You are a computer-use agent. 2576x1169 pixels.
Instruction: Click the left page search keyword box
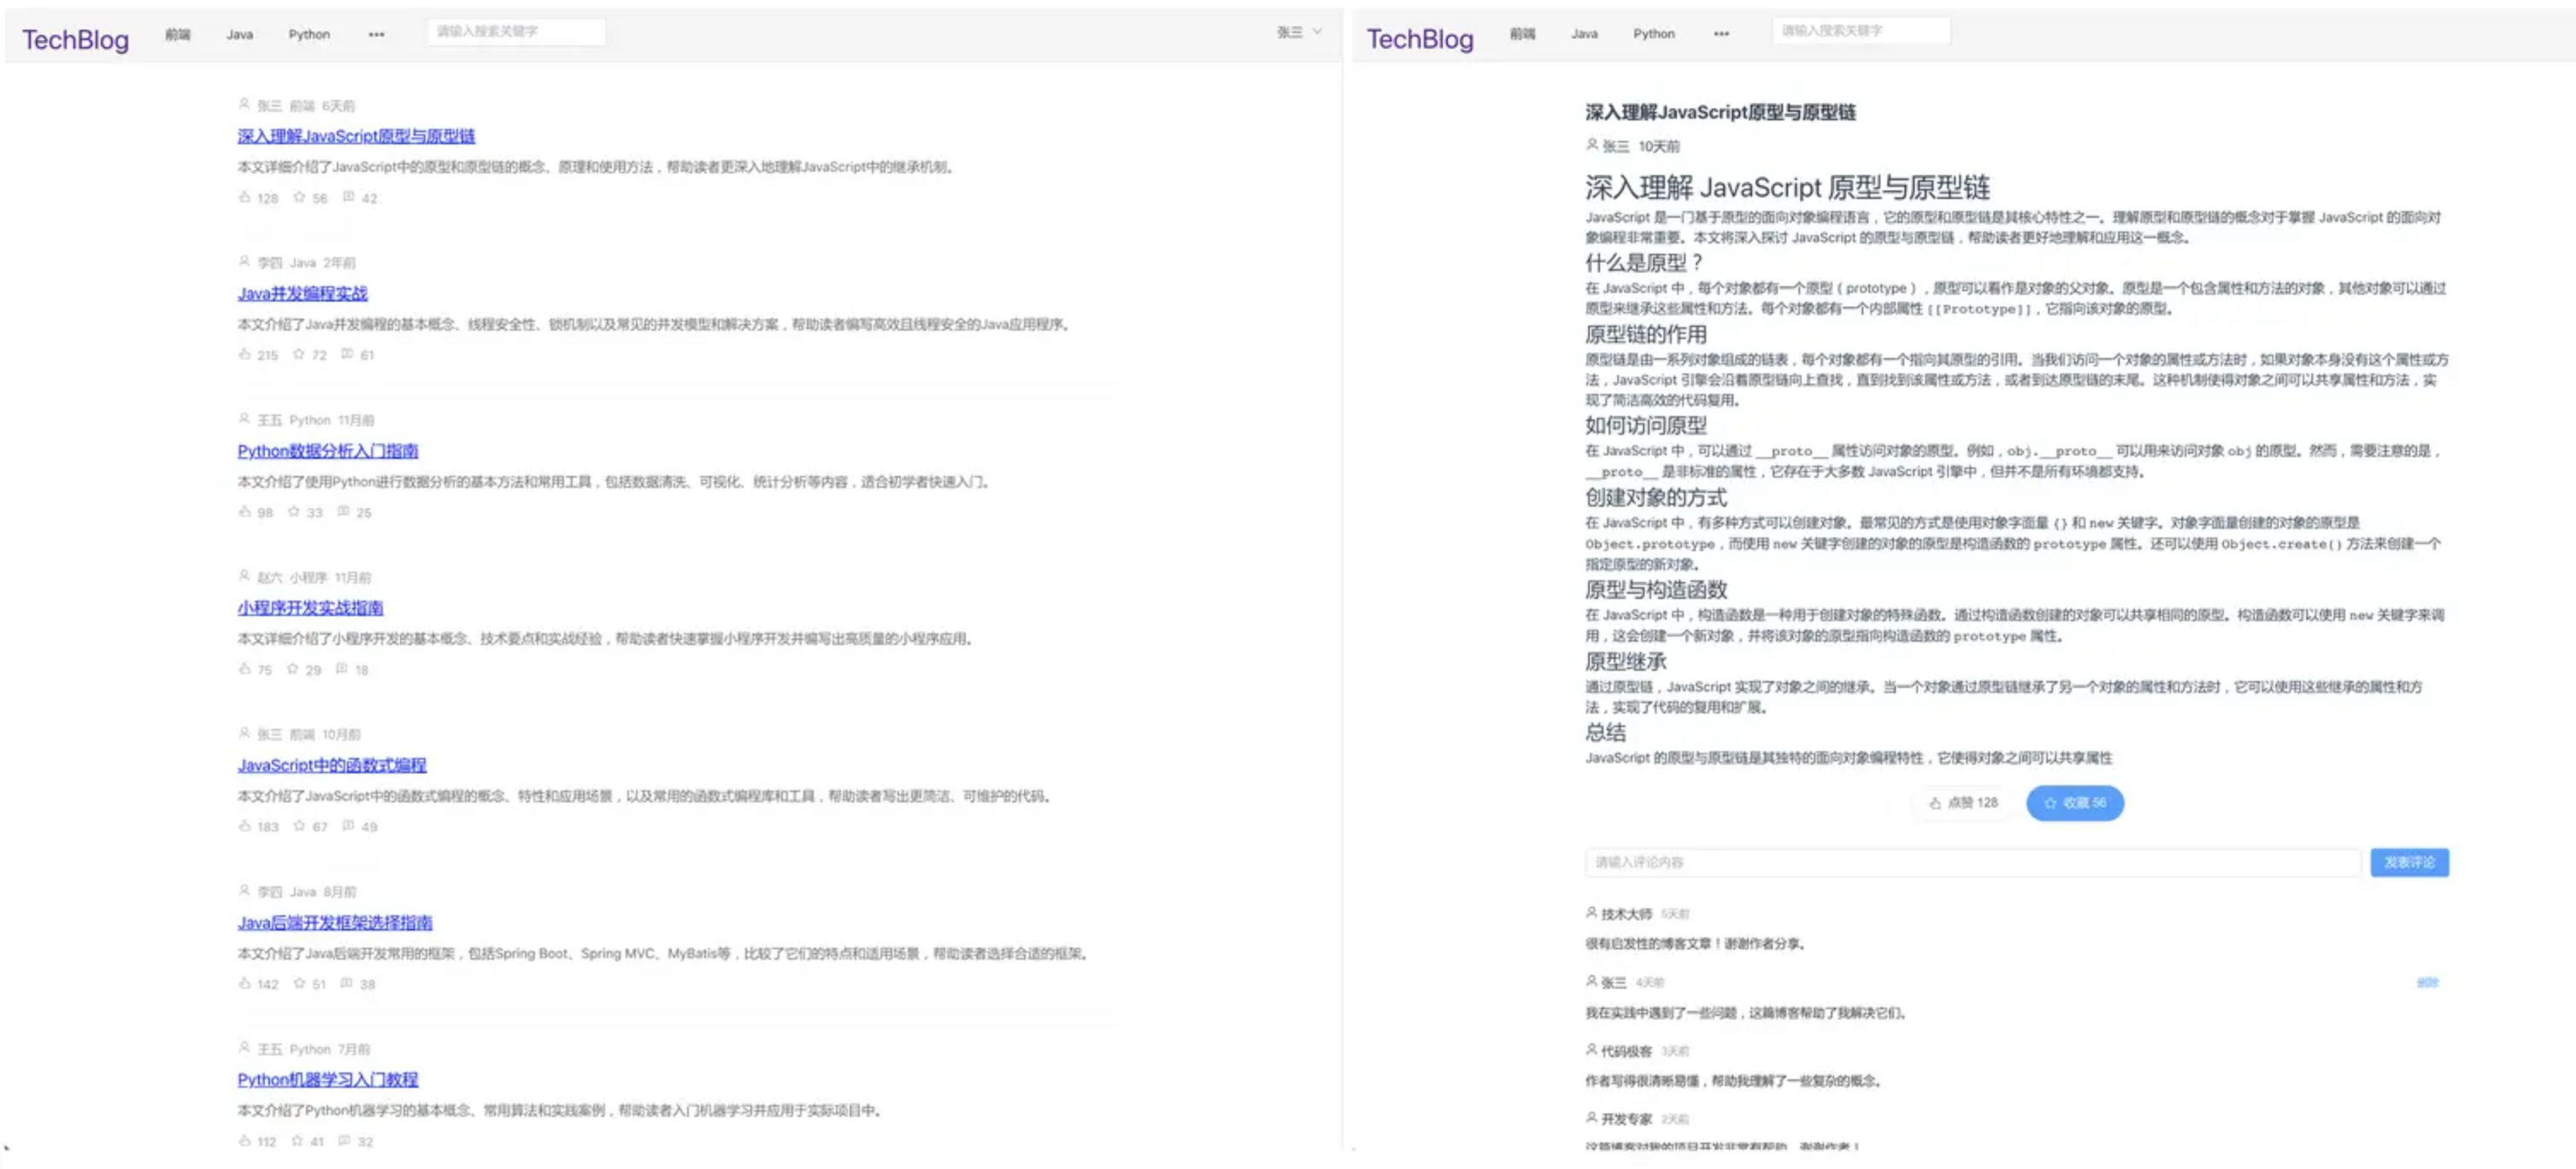click(516, 32)
